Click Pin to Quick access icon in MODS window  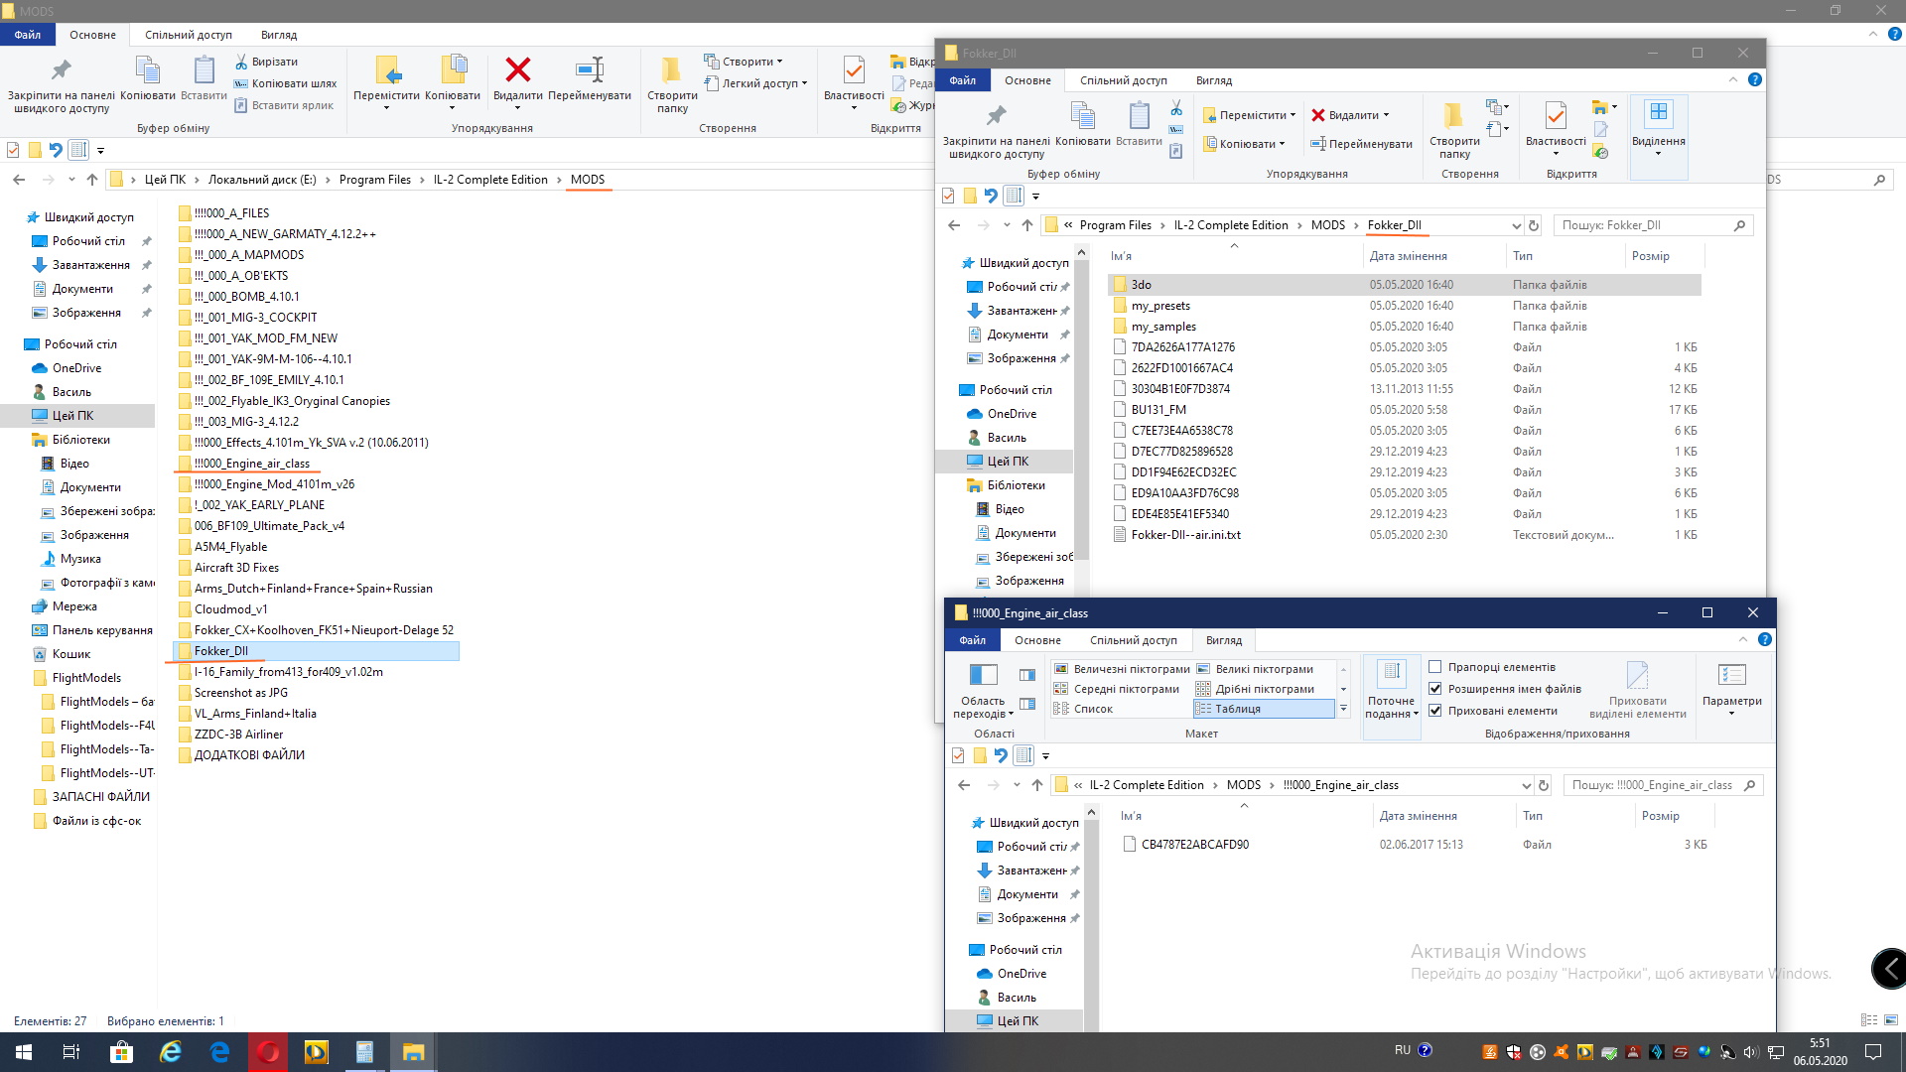coord(61,70)
